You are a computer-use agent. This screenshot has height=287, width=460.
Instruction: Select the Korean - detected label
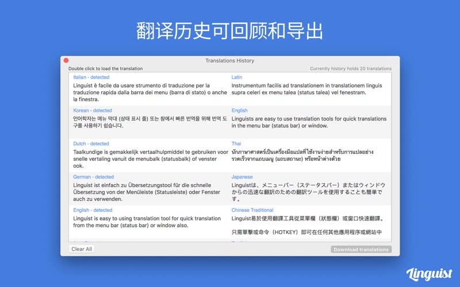[93, 110]
